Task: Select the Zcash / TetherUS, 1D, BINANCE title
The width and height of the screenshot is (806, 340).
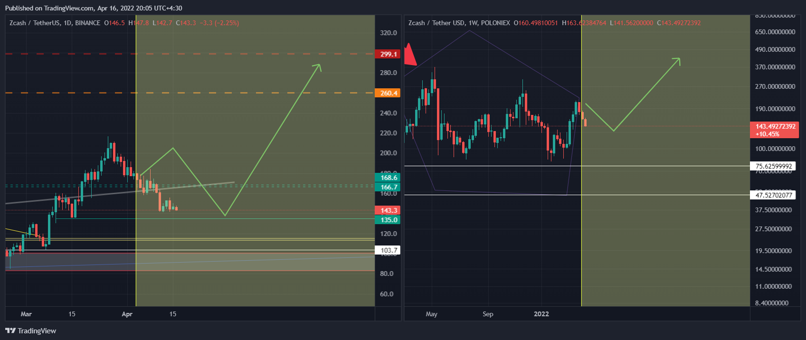Action: (x=55, y=23)
